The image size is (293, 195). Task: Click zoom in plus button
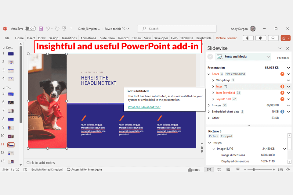click(x=274, y=170)
